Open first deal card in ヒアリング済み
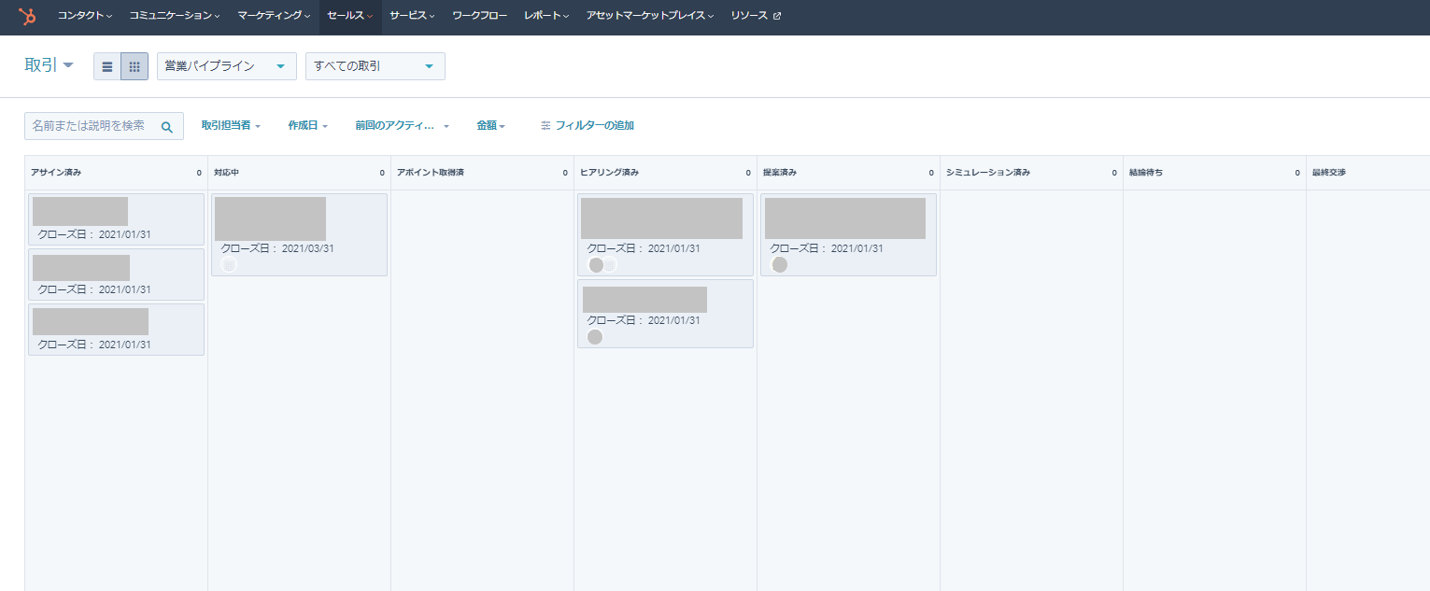The height and width of the screenshot is (591, 1430). [665, 234]
